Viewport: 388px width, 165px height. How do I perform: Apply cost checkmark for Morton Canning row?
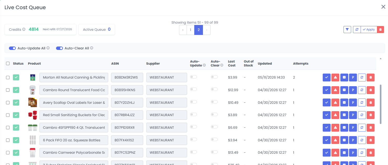tap(326, 77)
